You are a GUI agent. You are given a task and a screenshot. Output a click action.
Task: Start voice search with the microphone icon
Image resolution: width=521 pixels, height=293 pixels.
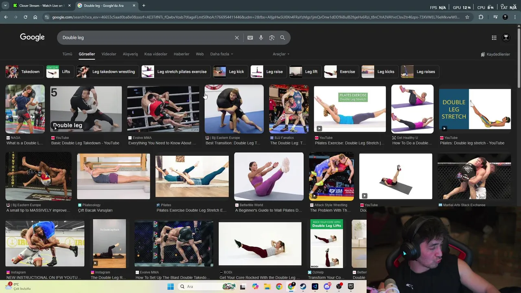point(261,37)
